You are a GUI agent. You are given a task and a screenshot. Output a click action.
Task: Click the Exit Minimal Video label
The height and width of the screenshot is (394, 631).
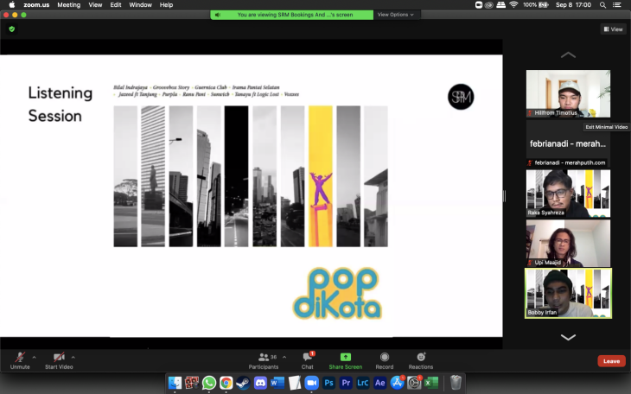[607, 127]
